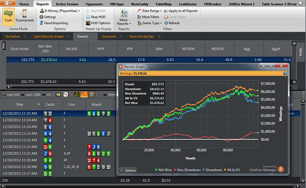This screenshot has height=188, width=306.
Task: Click the trophy icon in hand toolbar
Action: coord(91,95)
